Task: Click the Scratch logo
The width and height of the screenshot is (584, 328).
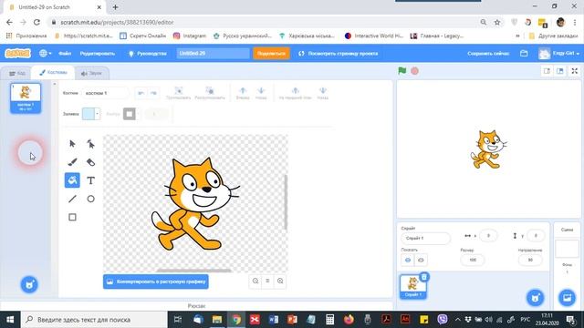Action: click(17, 53)
